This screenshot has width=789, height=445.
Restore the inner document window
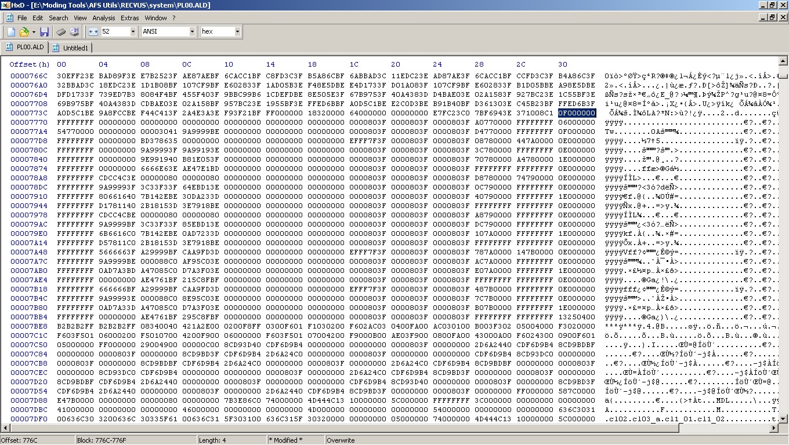click(x=772, y=17)
